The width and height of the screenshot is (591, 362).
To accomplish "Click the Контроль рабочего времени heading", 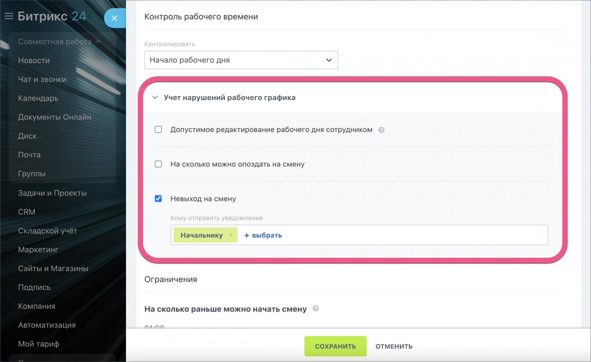I will pyautogui.click(x=201, y=17).
